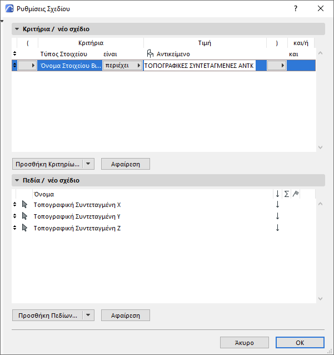
Task: Click the flag column header icon
Action: (296, 194)
